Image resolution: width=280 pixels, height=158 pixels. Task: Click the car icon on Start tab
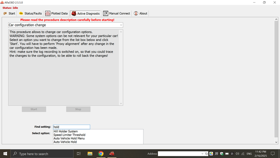tap(5, 14)
